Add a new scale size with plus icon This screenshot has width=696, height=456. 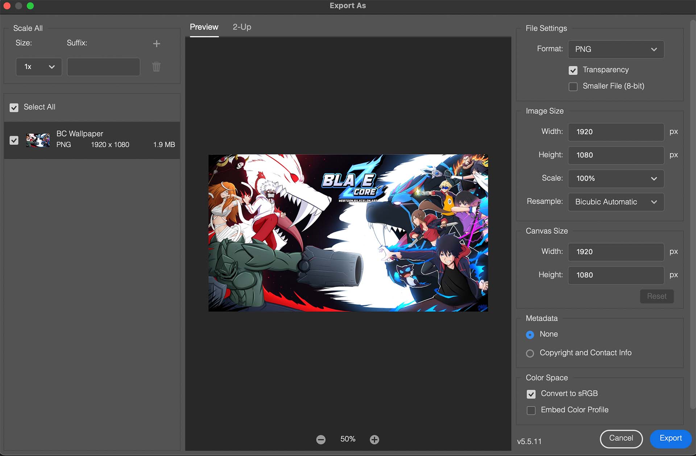(157, 44)
